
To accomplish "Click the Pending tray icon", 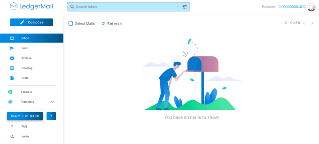I will (x=12, y=68).
